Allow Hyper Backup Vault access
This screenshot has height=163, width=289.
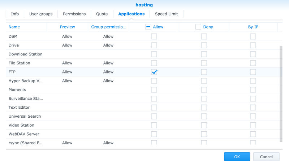click(x=154, y=81)
